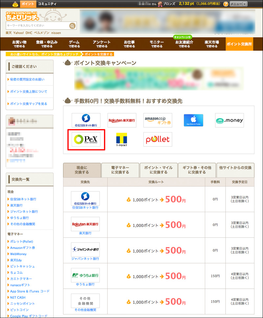
Task: Click breadcrumb お小遣いサイトなら、ポイント交換ちょびリッチ
Action: pyautogui.click(x=44, y=54)
